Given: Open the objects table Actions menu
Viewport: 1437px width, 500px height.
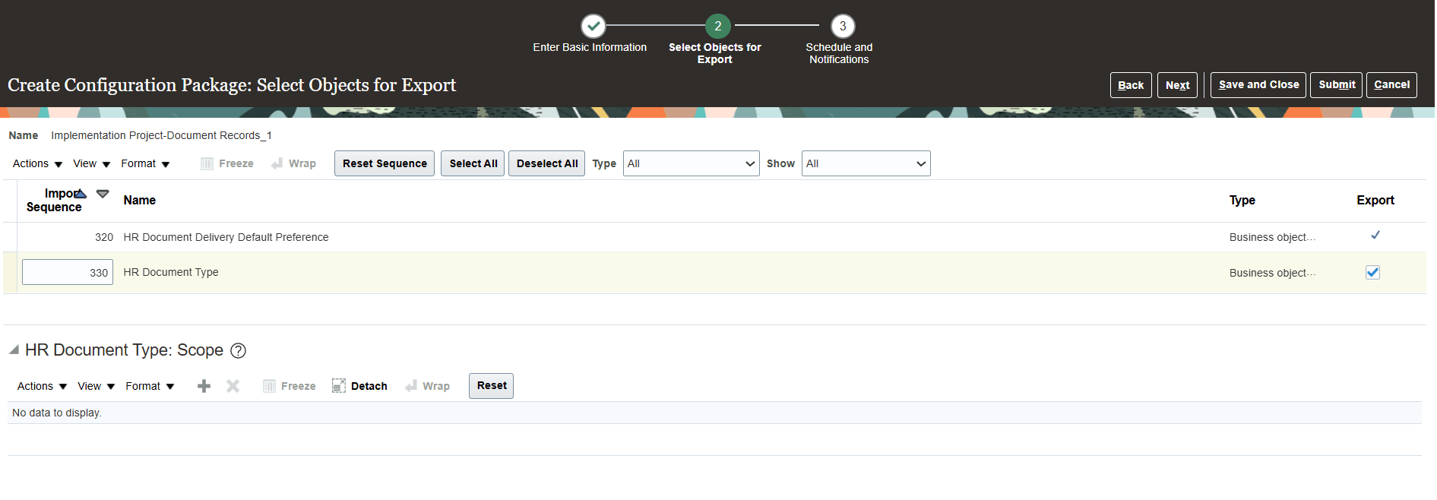Looking at the screenshot, I should pyautogui.click(x=37, y=163).
